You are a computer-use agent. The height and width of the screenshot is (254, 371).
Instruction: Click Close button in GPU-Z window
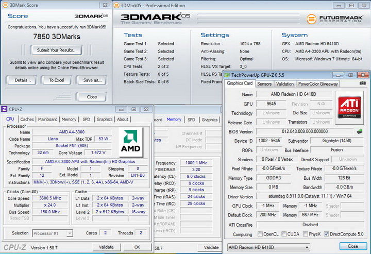(352, 246)
